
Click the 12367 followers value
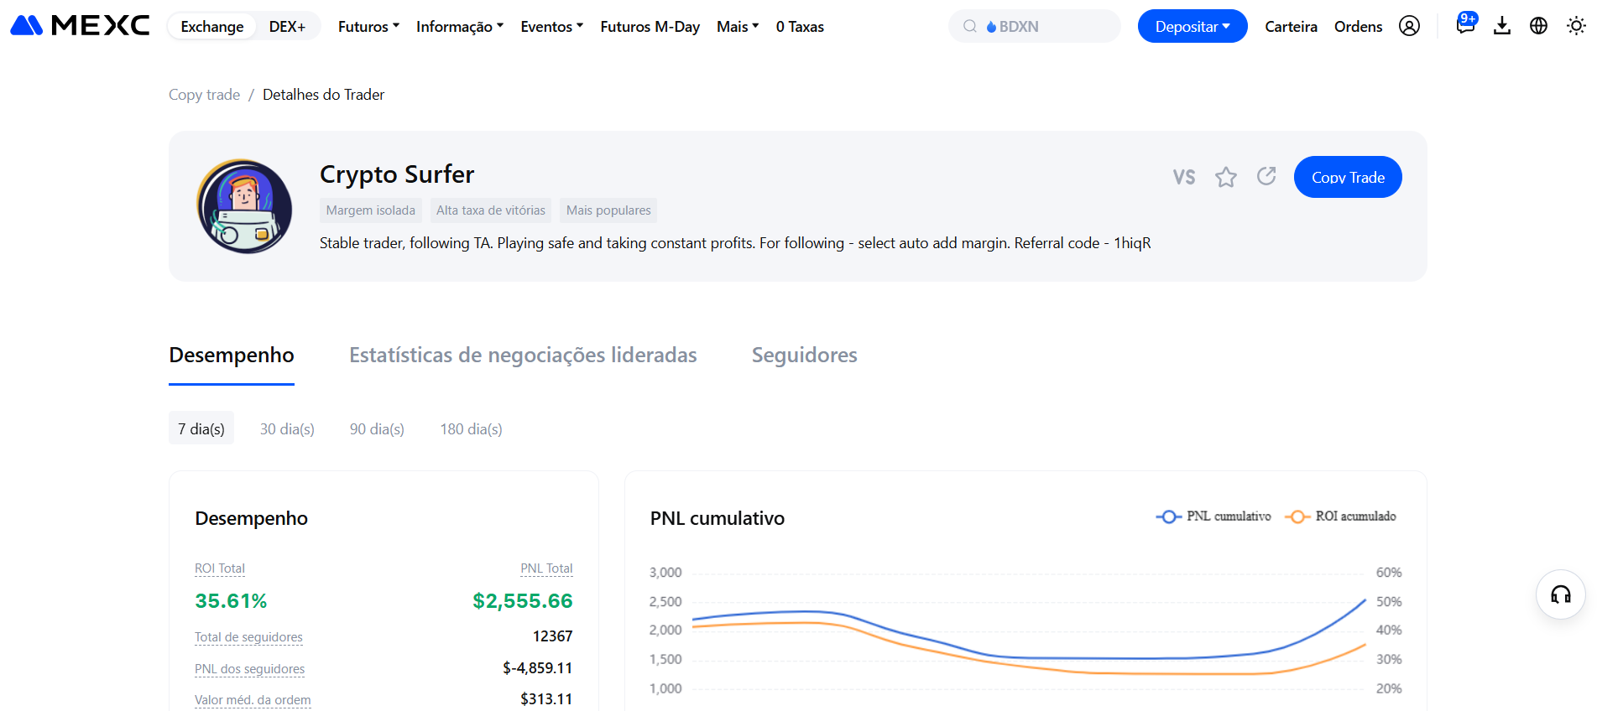pyautogui.click(x=552, y=636)
